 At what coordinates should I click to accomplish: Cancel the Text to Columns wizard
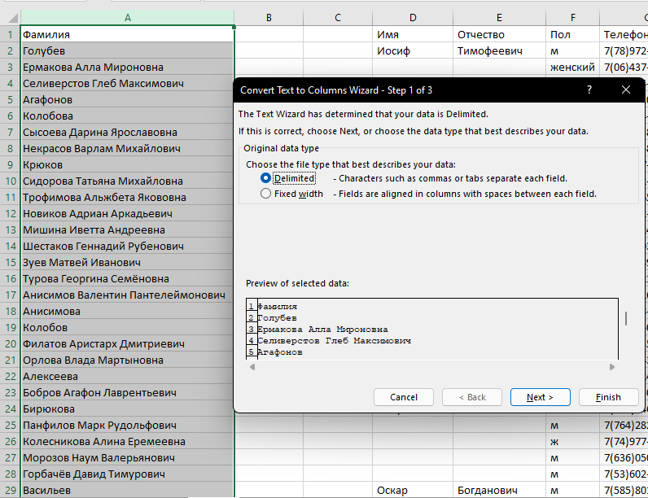pos(403,397)
